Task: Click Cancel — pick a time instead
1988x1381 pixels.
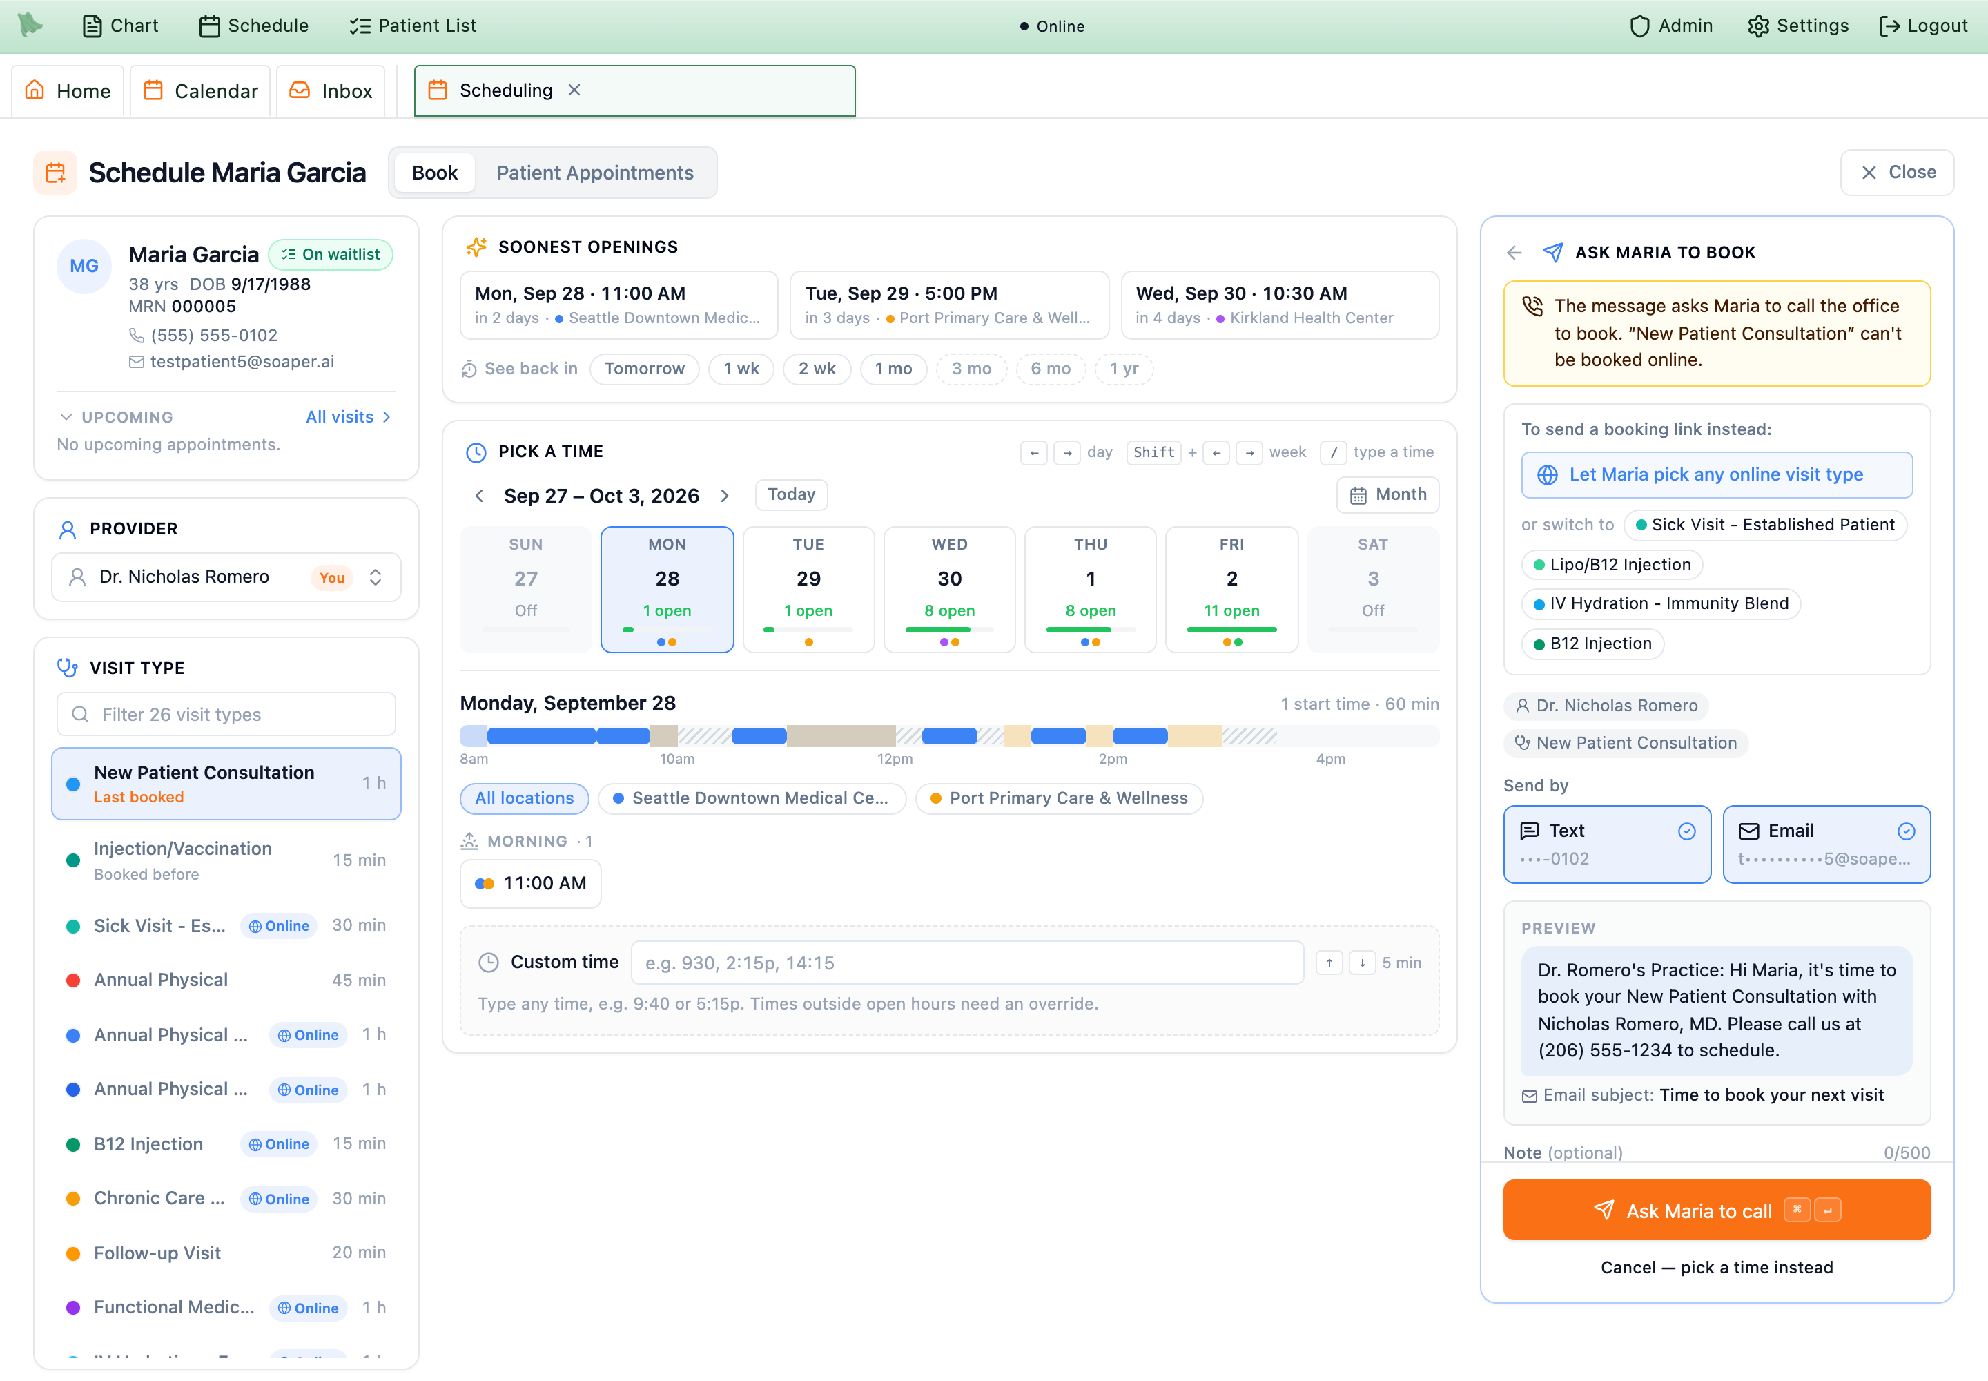Action: click(x=1716, y=1268)
